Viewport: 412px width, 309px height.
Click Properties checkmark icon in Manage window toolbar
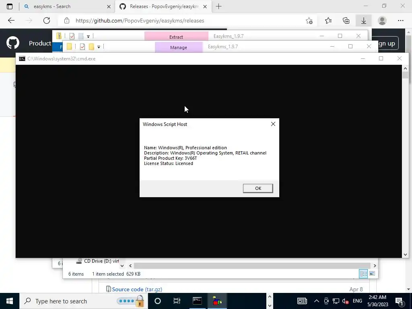coord(82,47)
